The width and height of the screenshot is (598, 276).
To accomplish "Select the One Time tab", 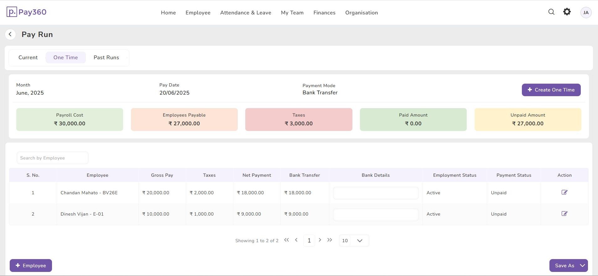I will [x=65, y=57].
